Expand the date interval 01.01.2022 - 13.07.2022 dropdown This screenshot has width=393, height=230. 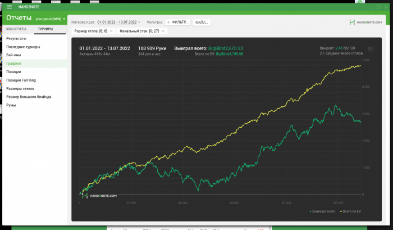tap(119, 22)
